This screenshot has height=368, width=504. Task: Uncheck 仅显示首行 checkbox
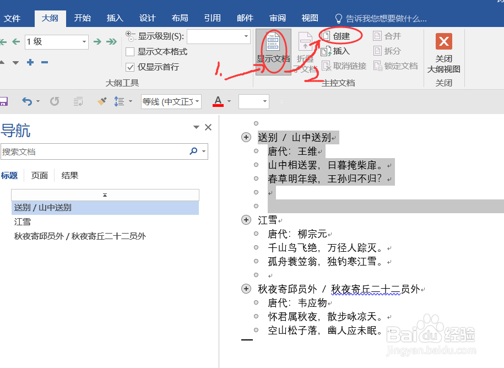[x=130, y=67]
